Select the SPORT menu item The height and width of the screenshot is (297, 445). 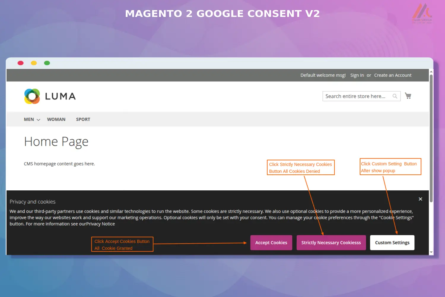(x=83, y=119)
